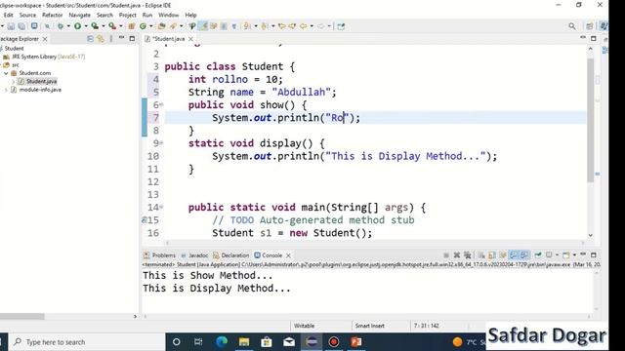This screenshot has width=625, height=351.
Task: Open the Source menu
Action: 27,15
